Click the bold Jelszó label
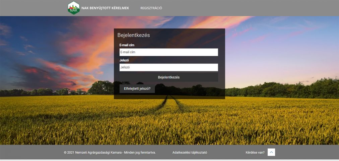The width and height of the screenshot is (339, 161). tap(124, 60)
